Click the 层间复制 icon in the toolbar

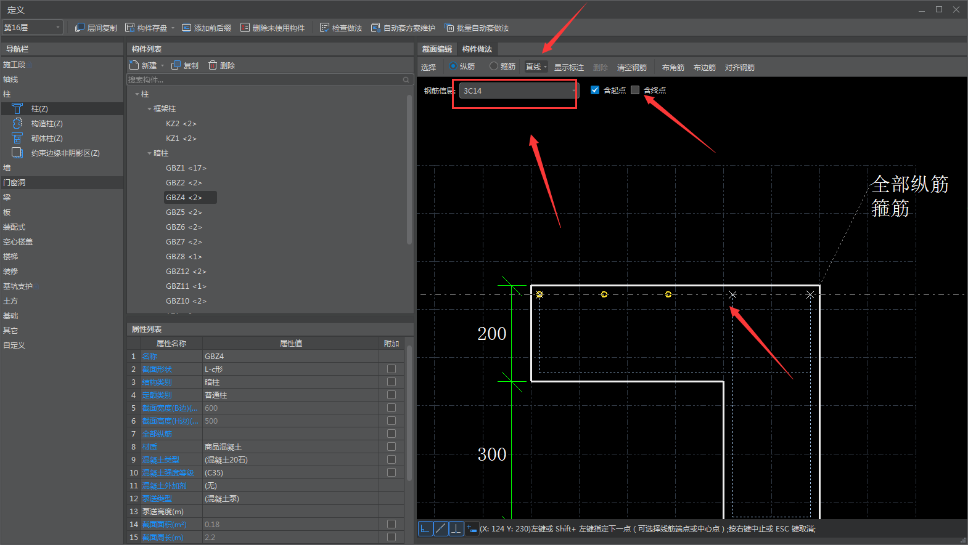tap(80, 28)
